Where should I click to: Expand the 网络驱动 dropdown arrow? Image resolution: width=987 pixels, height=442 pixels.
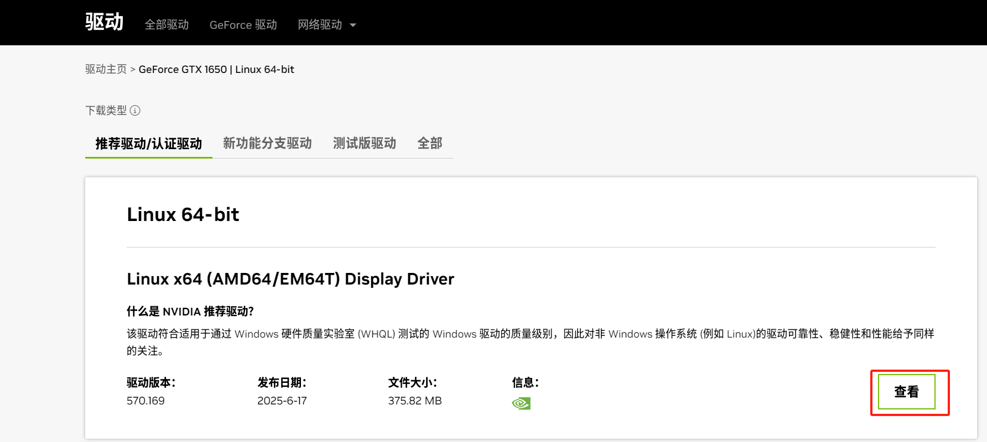point(353,25)
